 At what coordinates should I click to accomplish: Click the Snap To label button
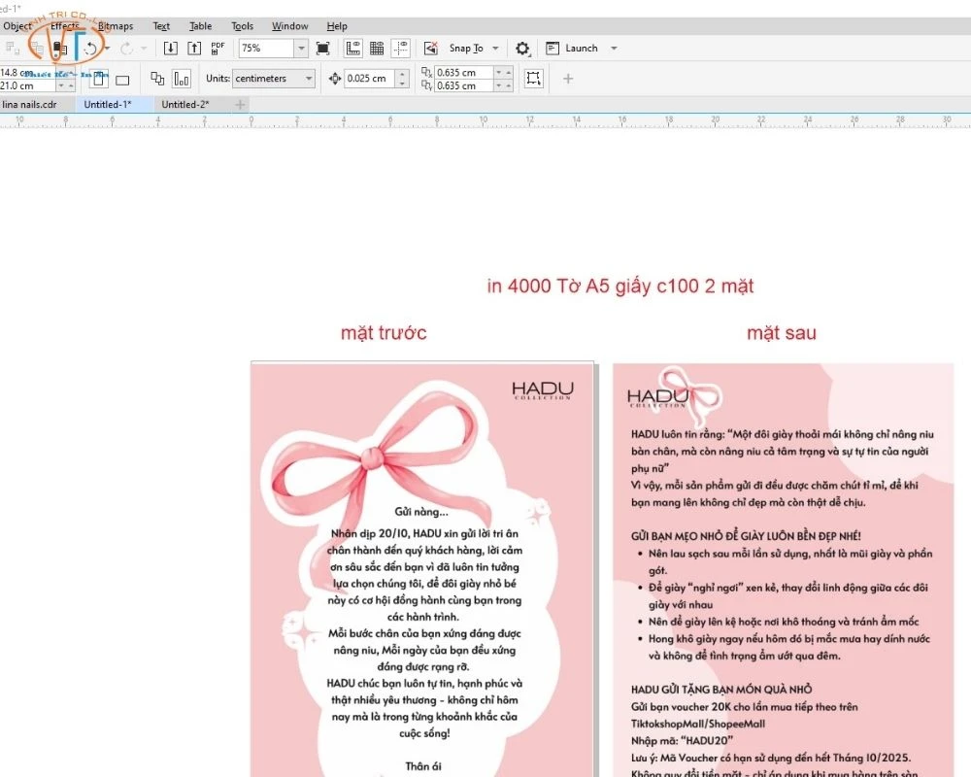(x=466, y=48)
